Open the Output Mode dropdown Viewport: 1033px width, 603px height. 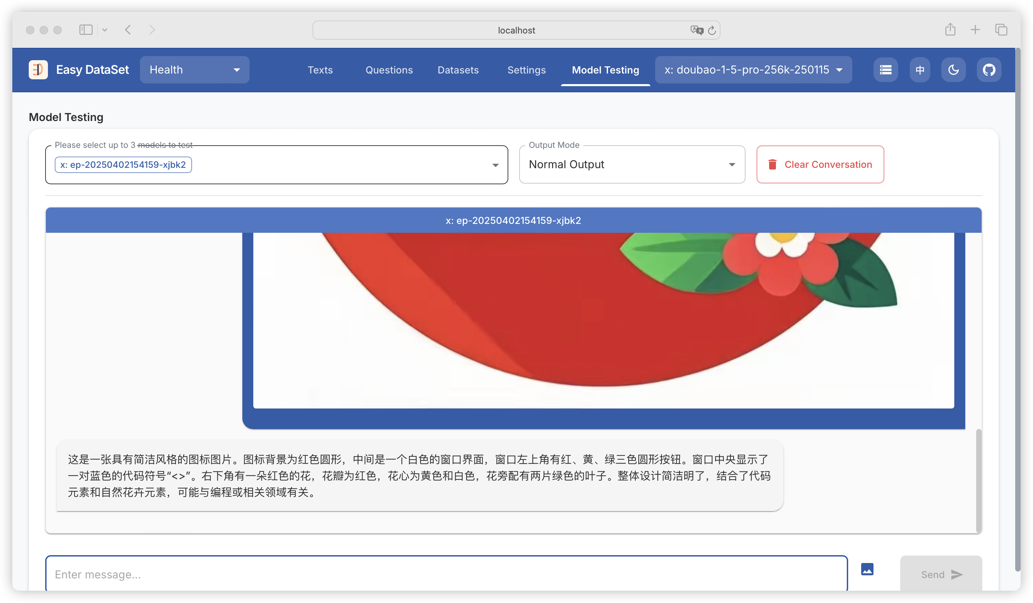[x=632, y=164]
